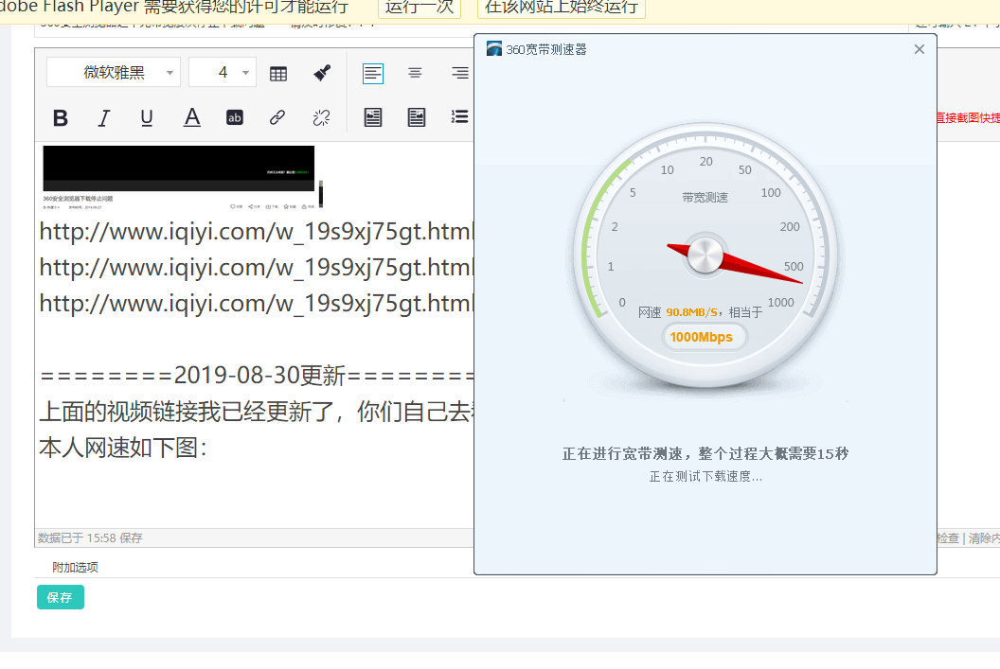Screen dimensions: 1000x669
Task: Toggle italic formatting in editor toolbar
Action: (103, 118)
